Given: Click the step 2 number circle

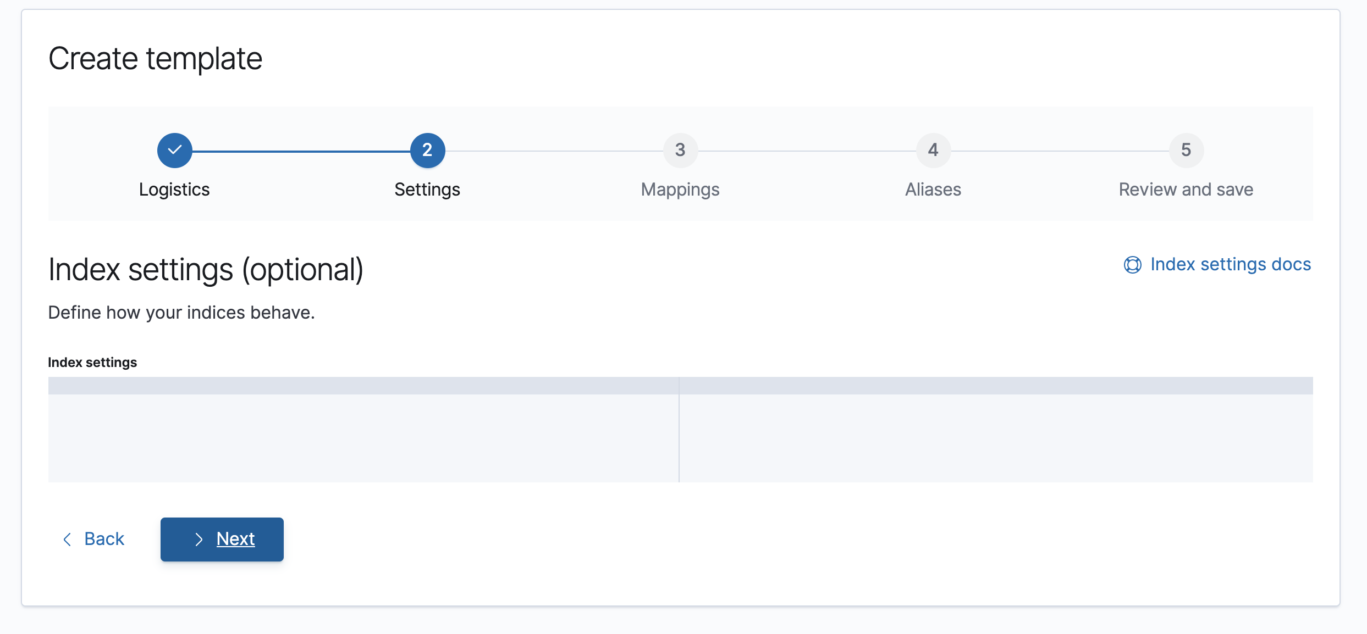Looking at the screenshot, I should (427, 150).
